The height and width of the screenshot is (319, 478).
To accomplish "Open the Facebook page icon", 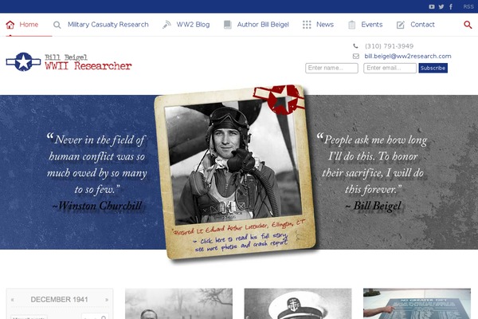I will (x=451, y=6).
